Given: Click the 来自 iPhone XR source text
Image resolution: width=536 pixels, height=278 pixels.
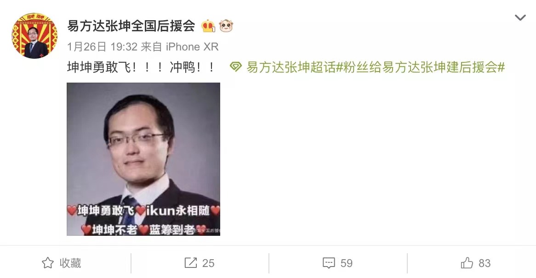Looking at the screenshot, I should (180, 47).
